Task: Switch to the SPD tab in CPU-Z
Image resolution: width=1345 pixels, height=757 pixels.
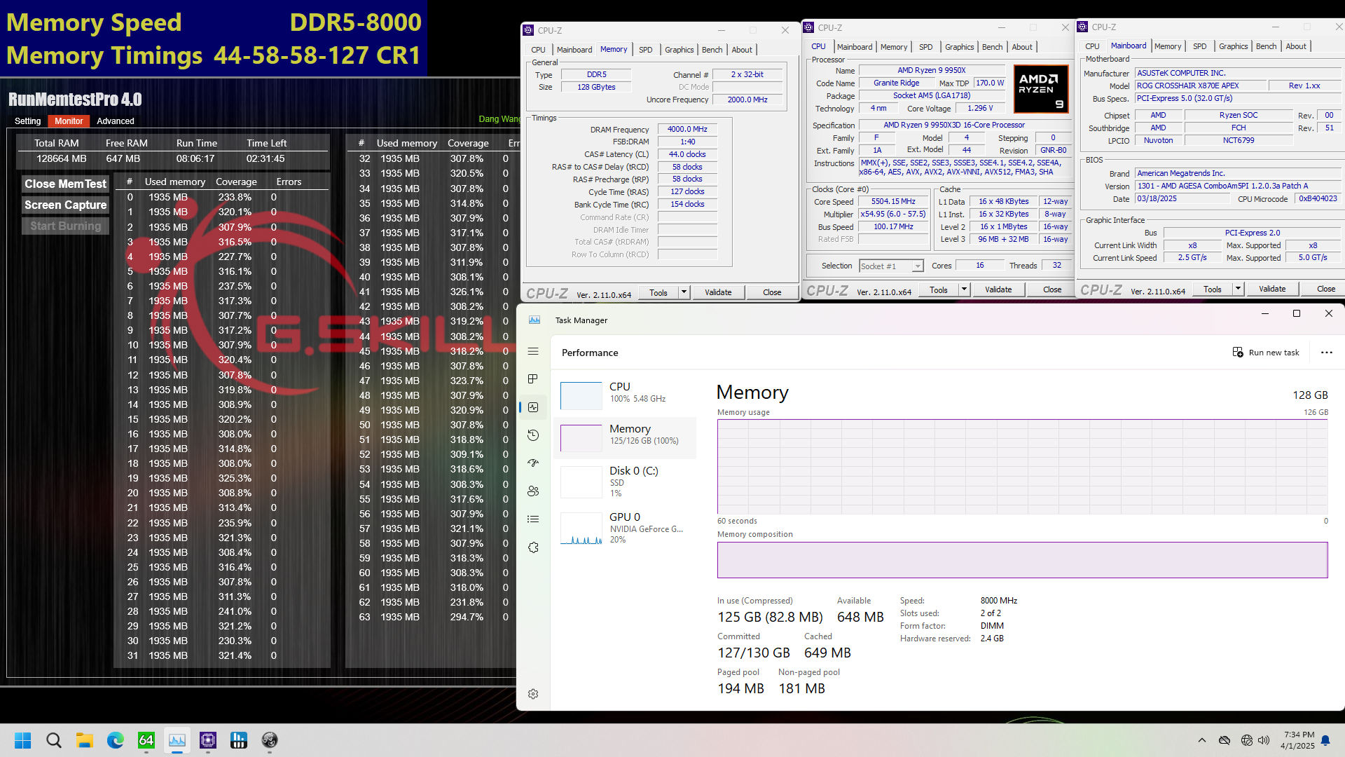Action: coord(646,50)
